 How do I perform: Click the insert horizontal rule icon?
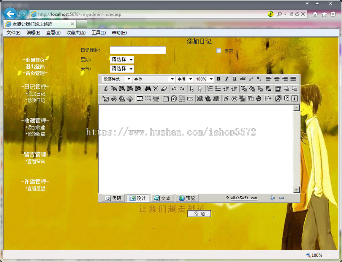tap(182, 98)
